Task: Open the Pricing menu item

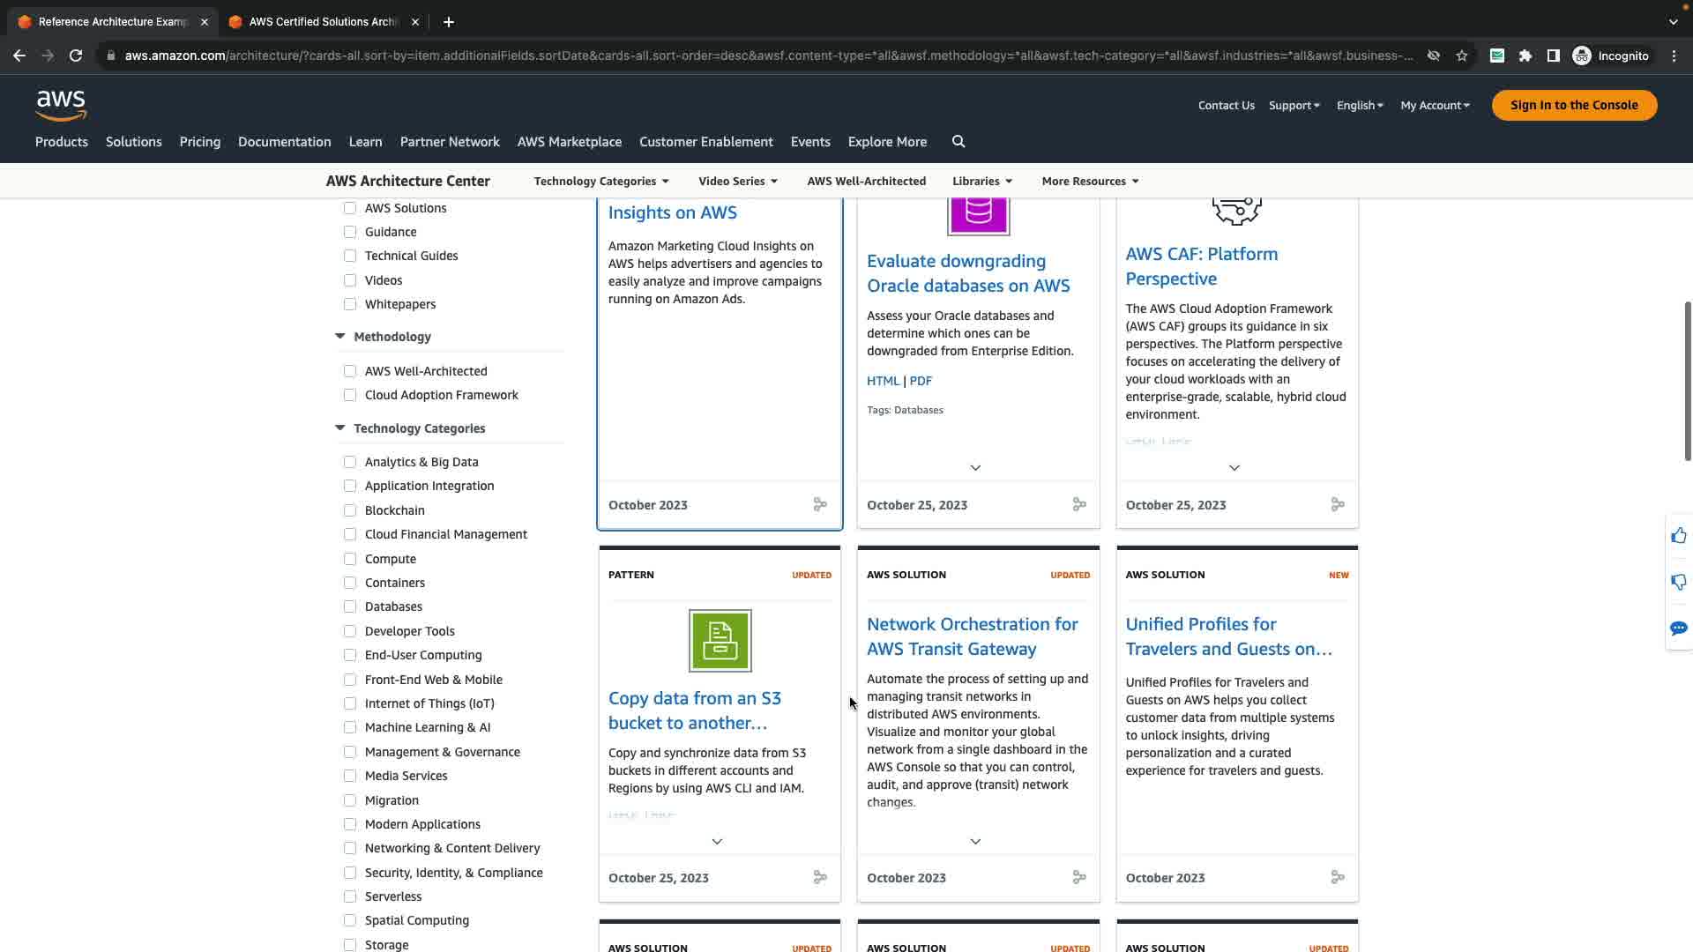Action: pyautogui.click(x=199, y=142)
